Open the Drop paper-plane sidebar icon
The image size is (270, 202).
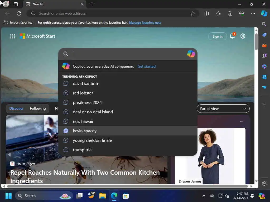pyautogui.click(x=264, y=87)
